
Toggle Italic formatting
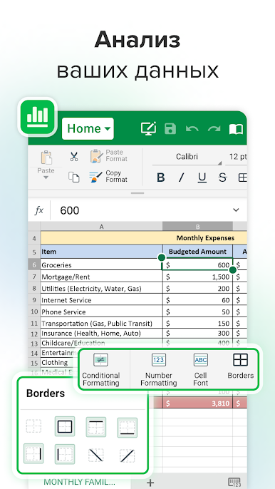[182, 177]
